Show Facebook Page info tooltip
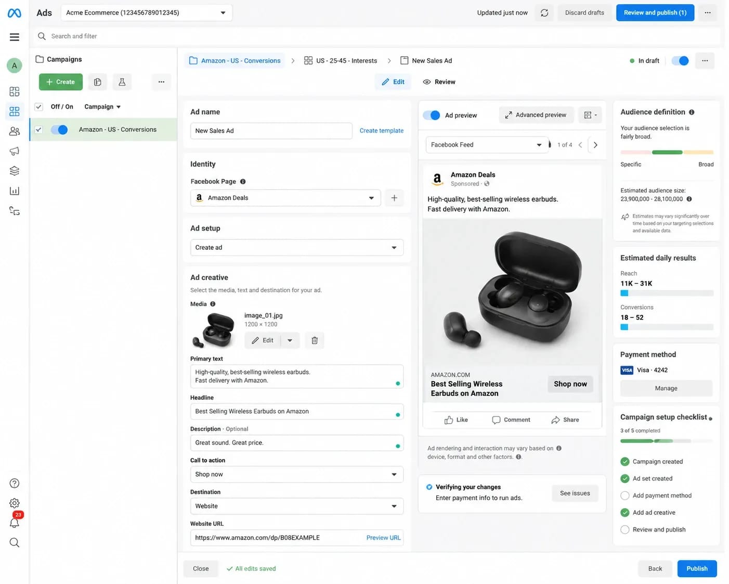The width and height of the screenshot is (729, 584). tap(243, 182)
